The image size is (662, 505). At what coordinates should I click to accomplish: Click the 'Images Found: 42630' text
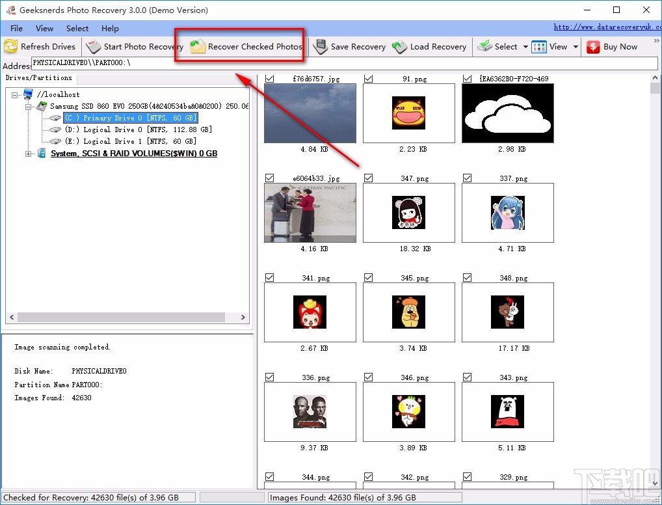point(53,398)
